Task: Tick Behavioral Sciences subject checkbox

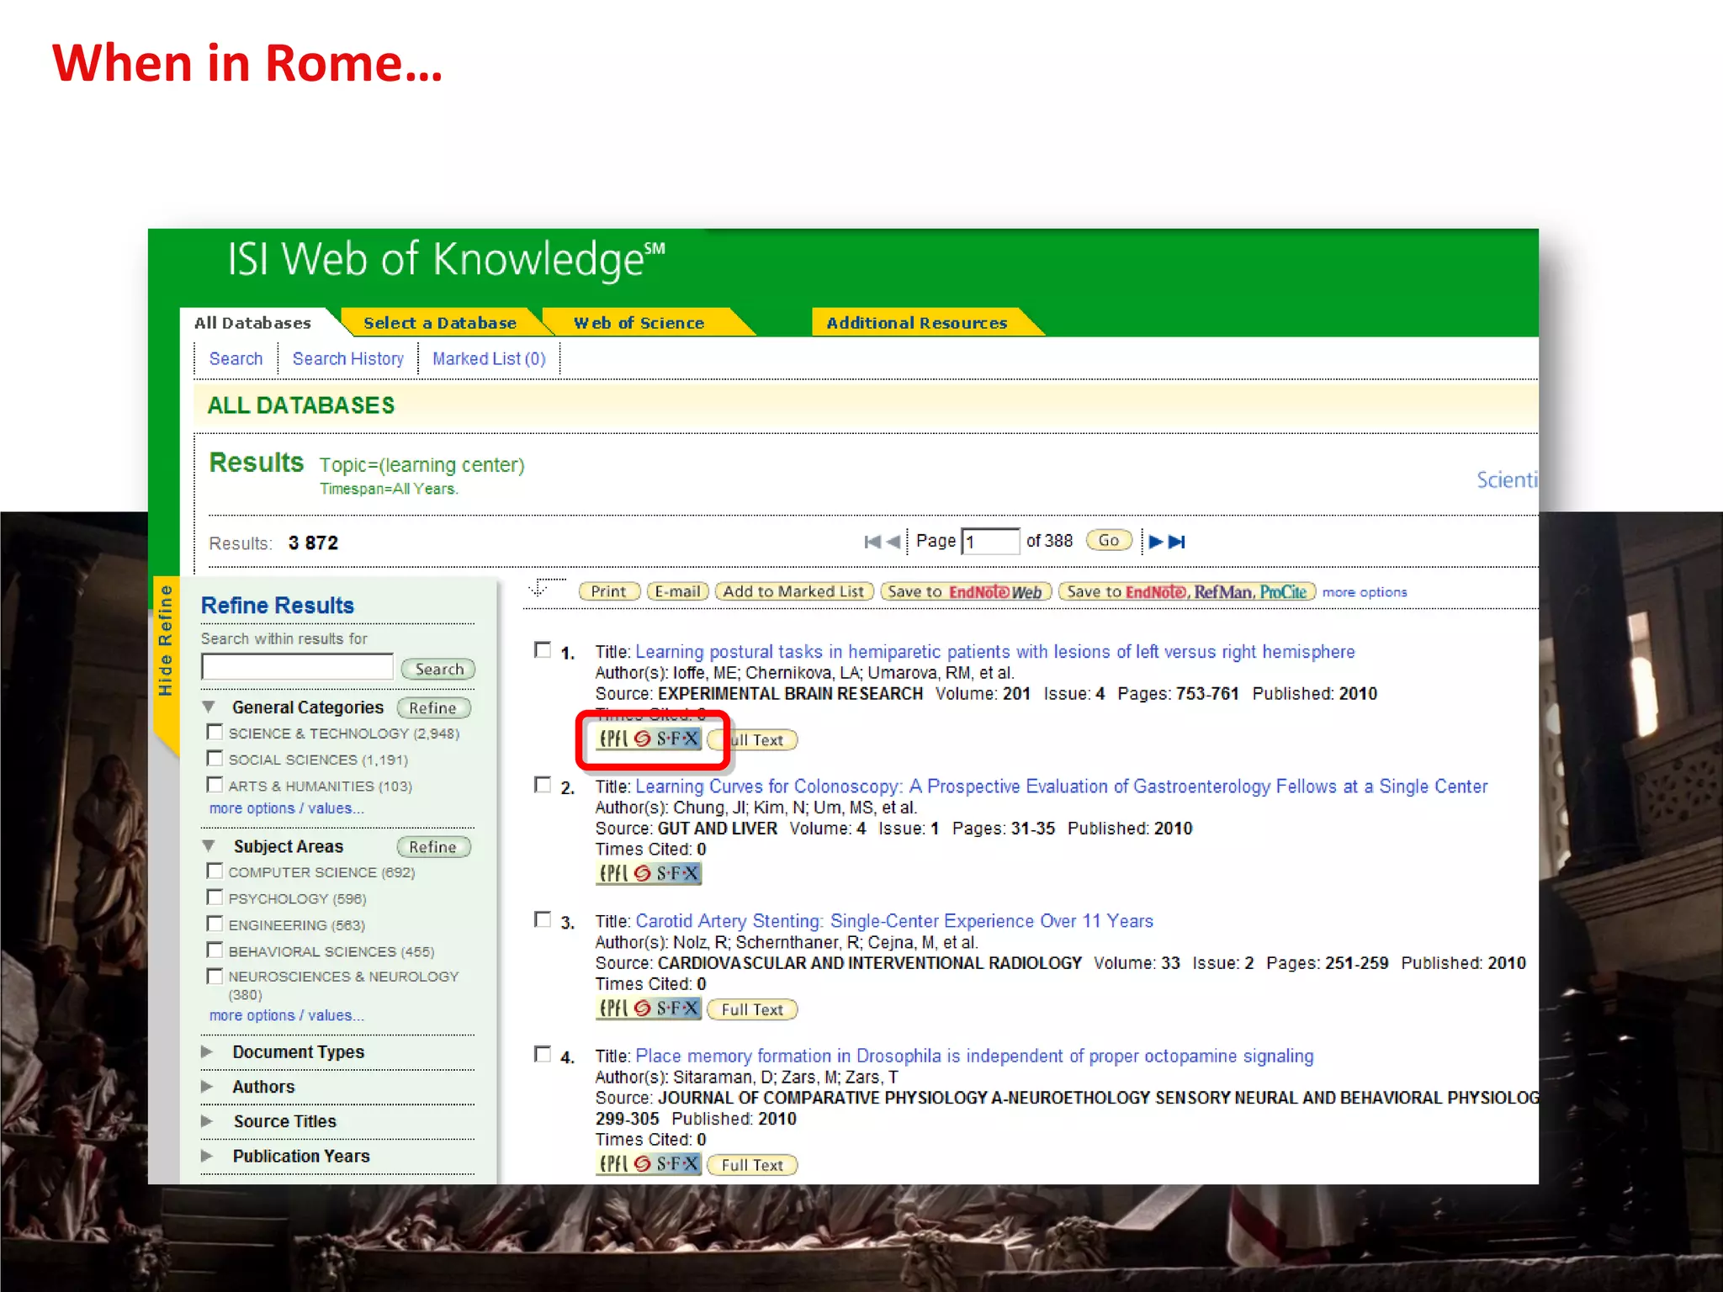Action: [215, 950]
